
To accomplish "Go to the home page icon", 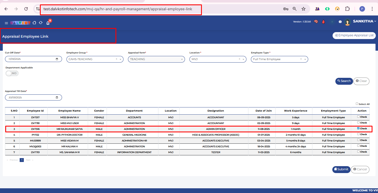I will click(34, 23).
